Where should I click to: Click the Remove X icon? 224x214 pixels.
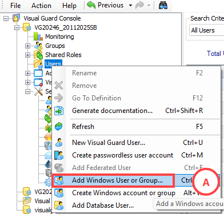[59, 86]
